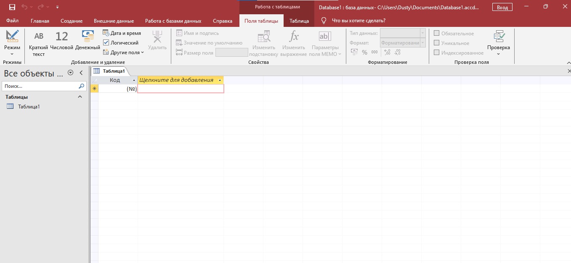Open the Внешние данные tab

[114, 21]
